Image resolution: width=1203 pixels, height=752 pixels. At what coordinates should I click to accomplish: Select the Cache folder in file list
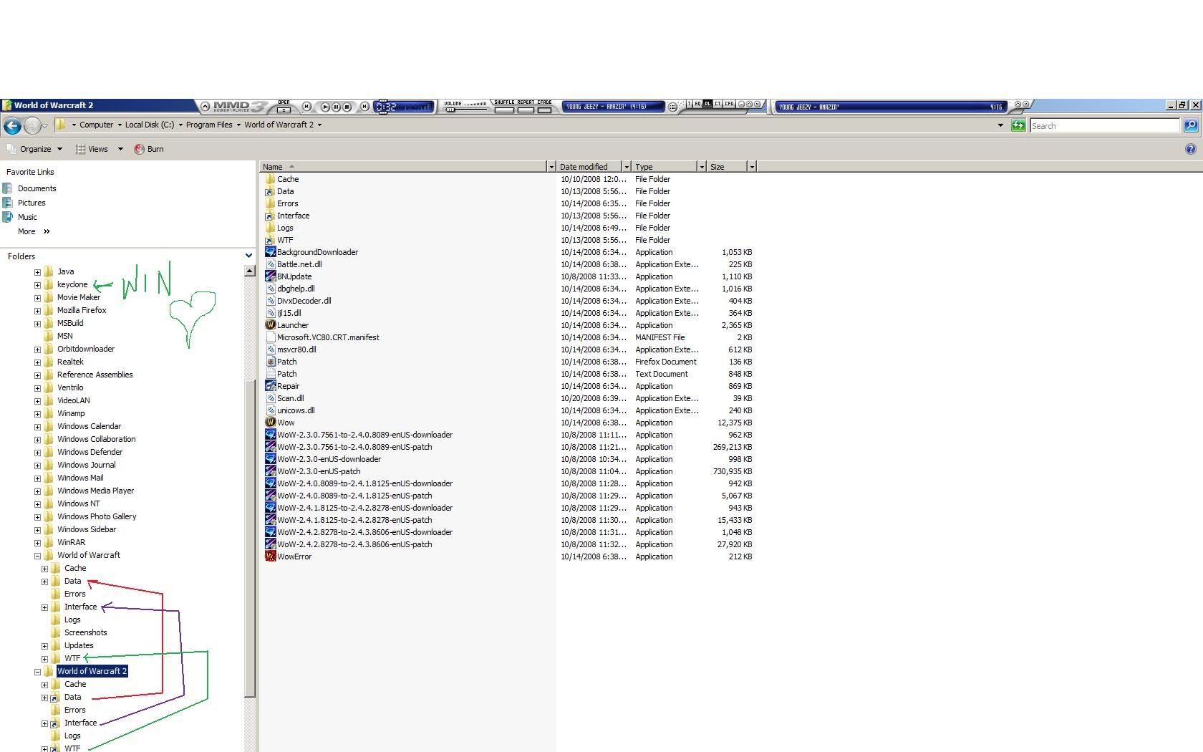tap(288, 179)
